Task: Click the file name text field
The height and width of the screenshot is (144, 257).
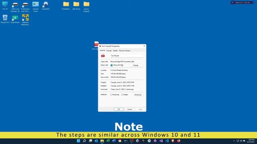Action: 127,56
